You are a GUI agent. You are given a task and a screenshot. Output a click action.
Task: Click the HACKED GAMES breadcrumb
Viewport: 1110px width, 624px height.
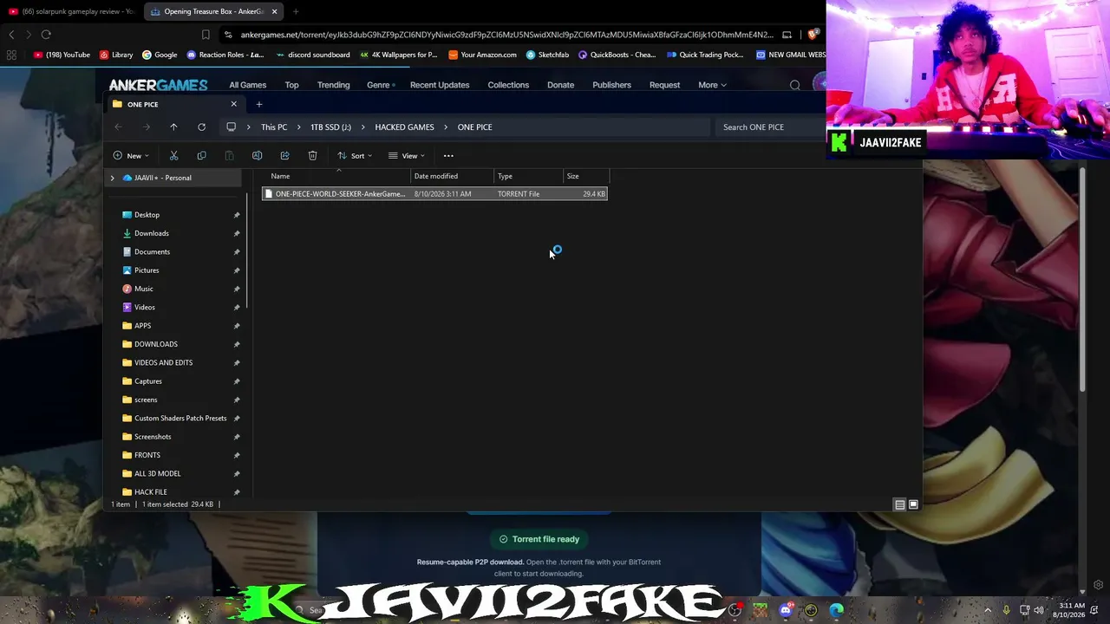[x=404, y=127]
